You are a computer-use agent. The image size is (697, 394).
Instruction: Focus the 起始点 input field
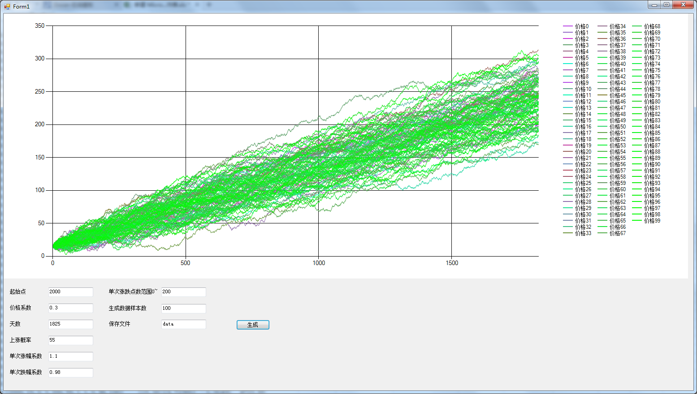tap(71, 292)
